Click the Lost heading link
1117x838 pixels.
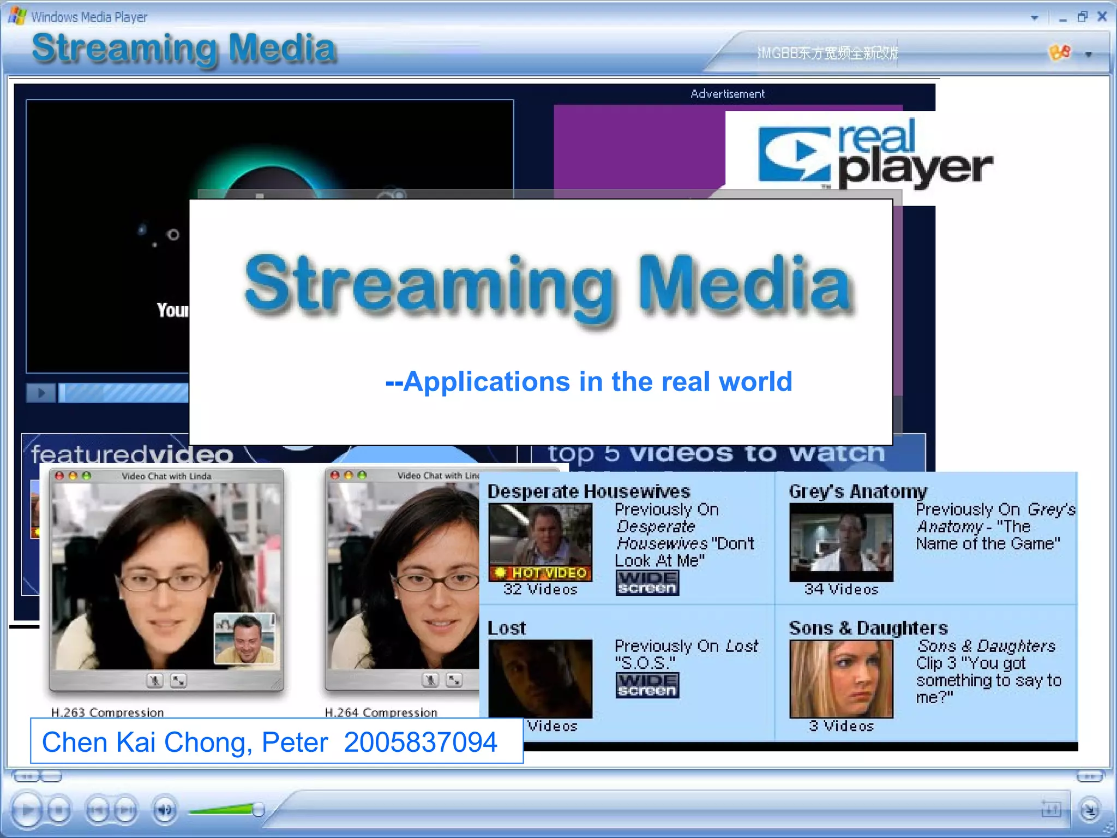(506, 628)
